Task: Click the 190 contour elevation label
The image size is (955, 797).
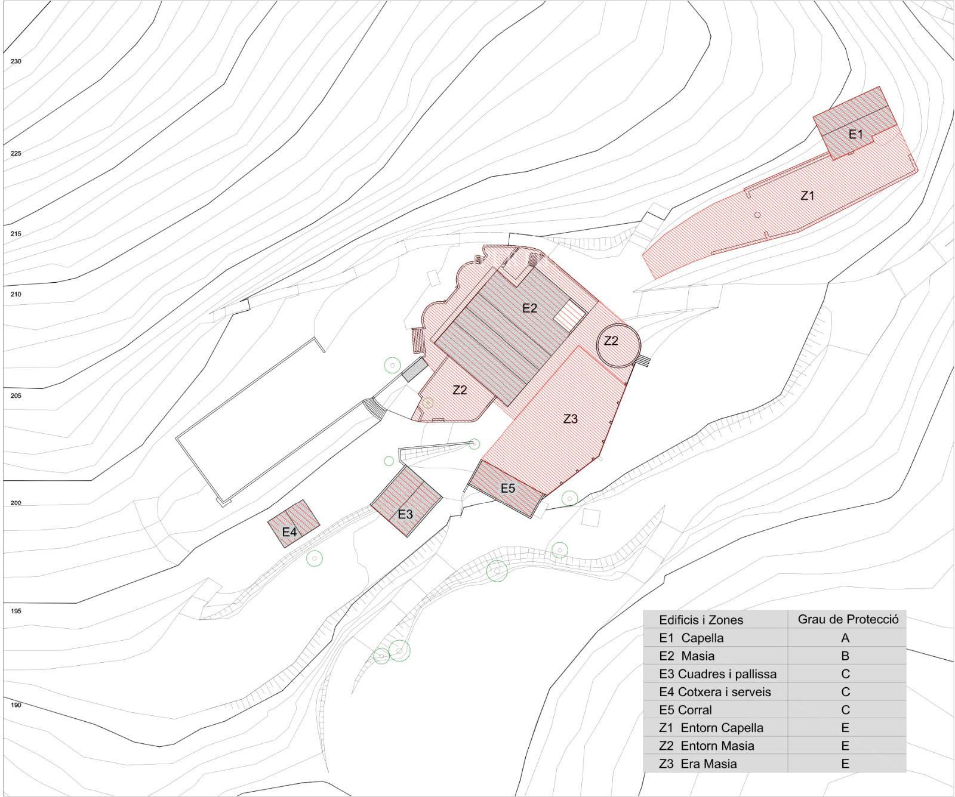Action: 16,705
